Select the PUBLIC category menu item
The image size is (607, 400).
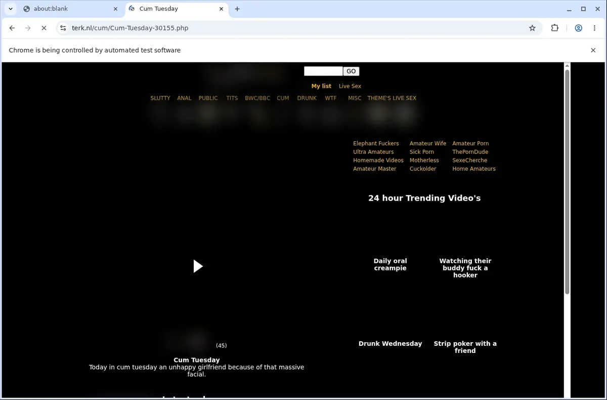(208, 98)
